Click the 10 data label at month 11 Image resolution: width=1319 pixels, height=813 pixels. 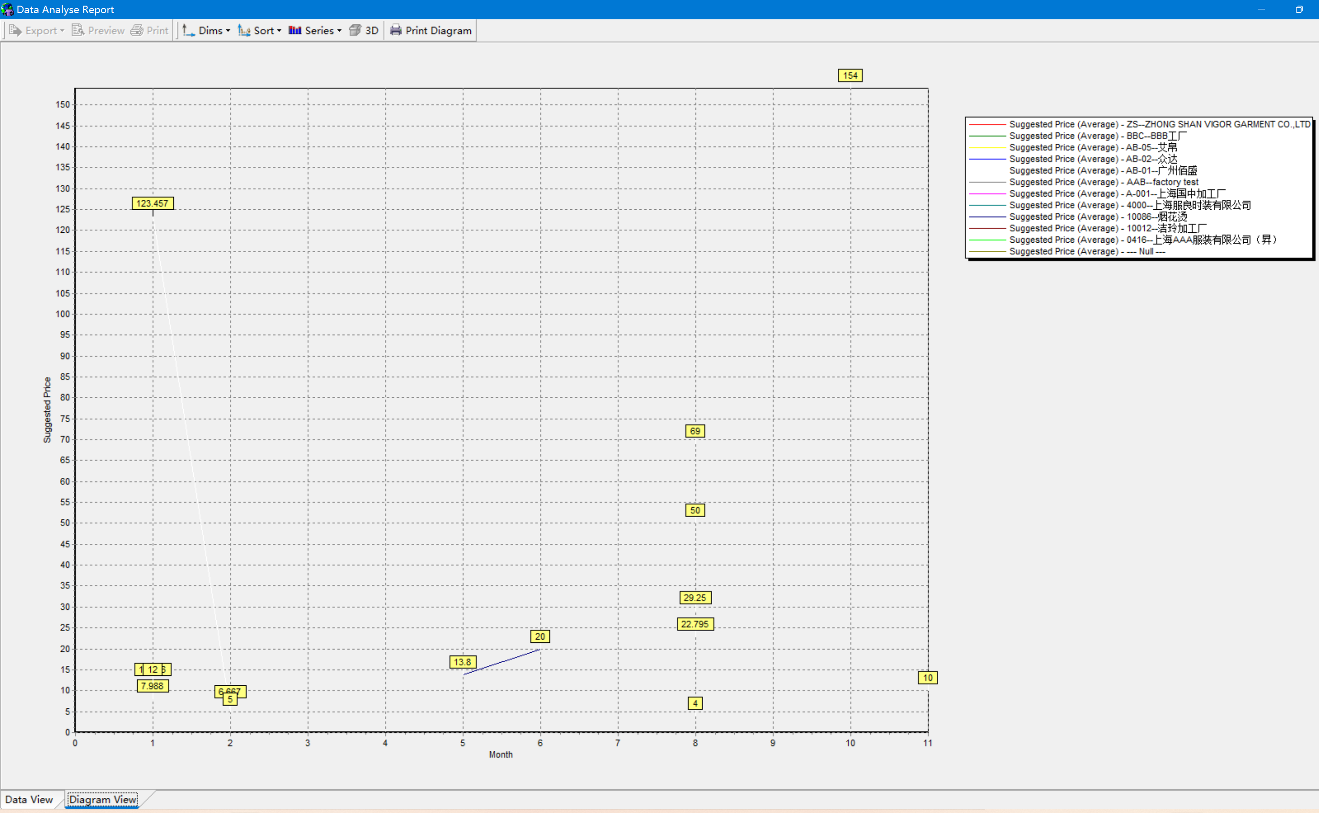tap(927, 678)
